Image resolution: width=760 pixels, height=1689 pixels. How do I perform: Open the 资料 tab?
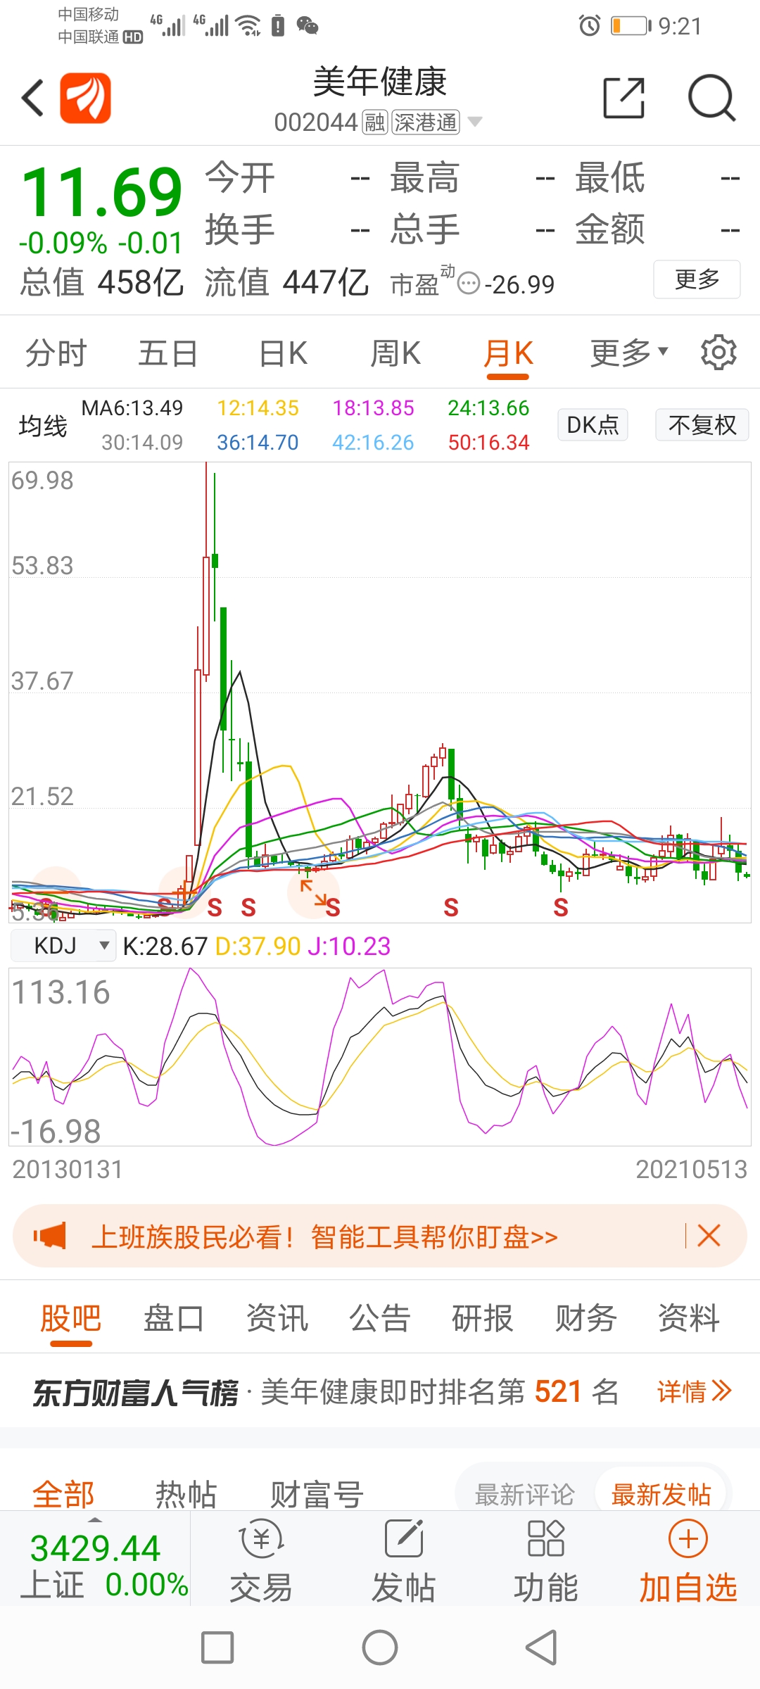(689, 1318)
